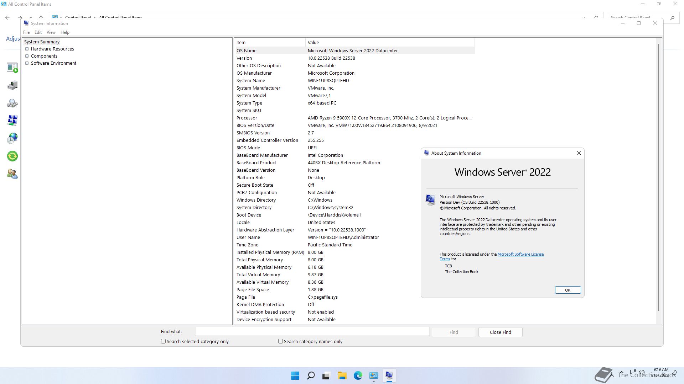
Task: Close the About System Information dialog
Action: click(x=579, y=153)
